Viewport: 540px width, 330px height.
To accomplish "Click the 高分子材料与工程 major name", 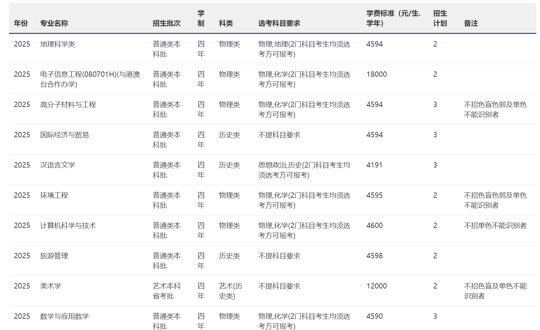I will coord(68,105).
